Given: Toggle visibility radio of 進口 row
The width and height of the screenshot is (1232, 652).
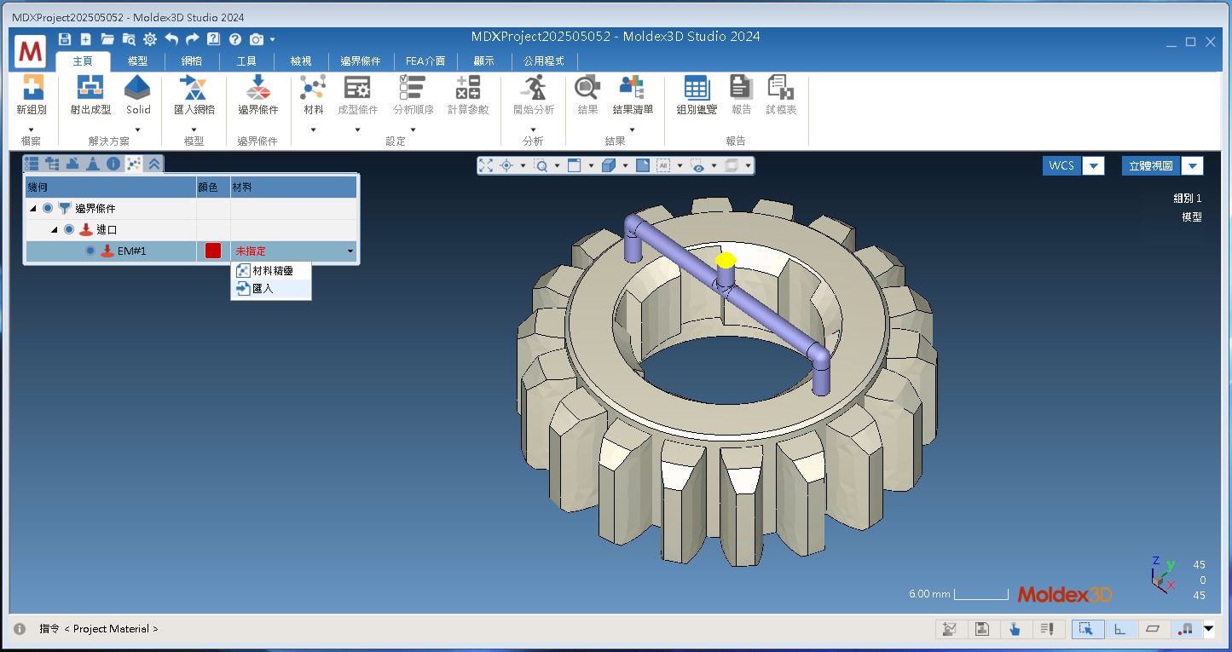Looking at the screenshot, I should [x=69, y=229].
